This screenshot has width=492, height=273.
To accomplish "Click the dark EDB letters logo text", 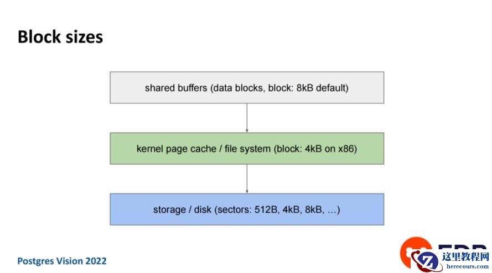I will pyautogui.click(x=463, y=247).
